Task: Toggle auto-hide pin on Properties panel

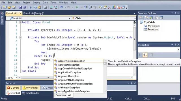Action: [175, 45]
